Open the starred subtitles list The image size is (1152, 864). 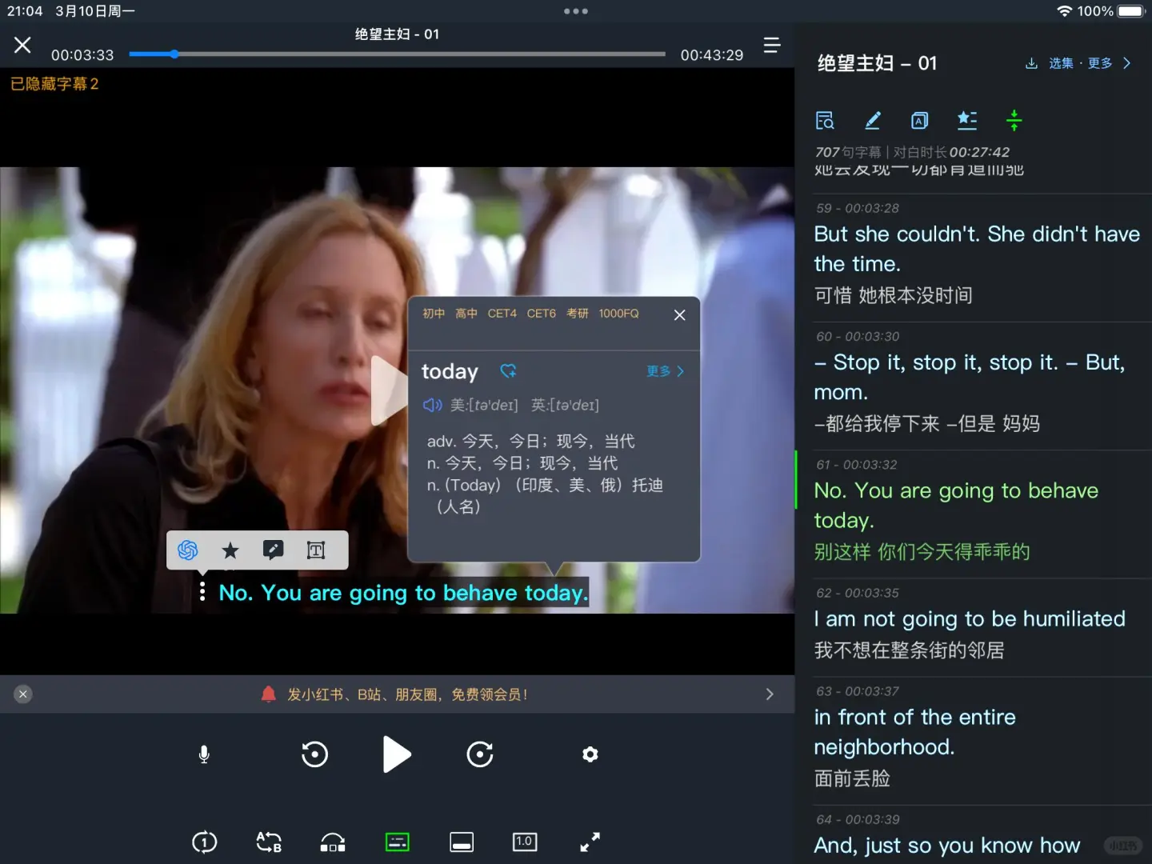967,120
